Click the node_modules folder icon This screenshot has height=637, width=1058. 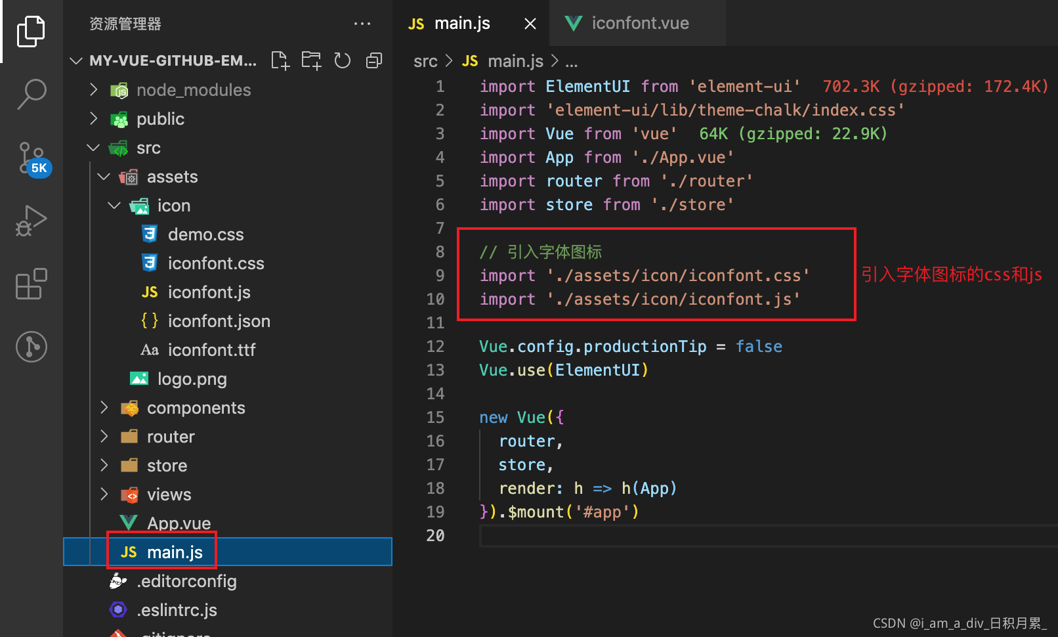(119, 90)
